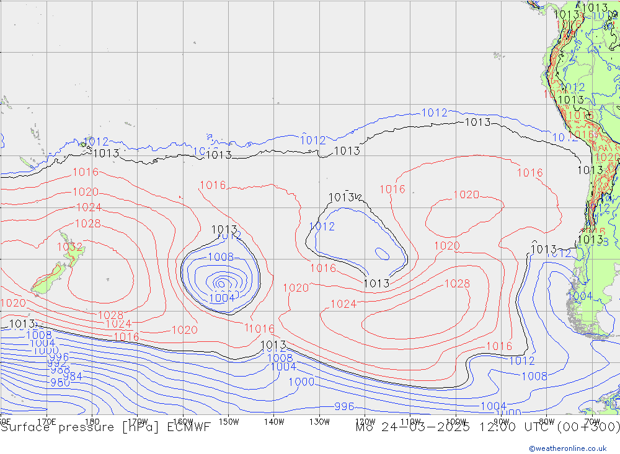Click the blue 996 label near 120W at bottom
The image size is (620, 454).
(344, 406)
